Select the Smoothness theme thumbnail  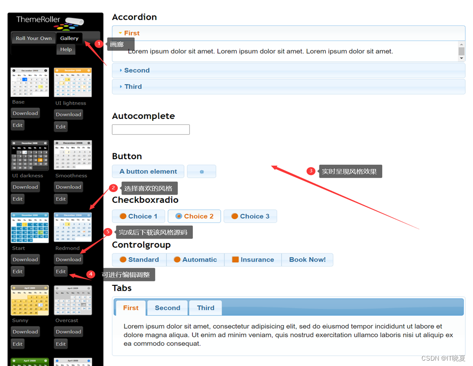pos(73,155)
